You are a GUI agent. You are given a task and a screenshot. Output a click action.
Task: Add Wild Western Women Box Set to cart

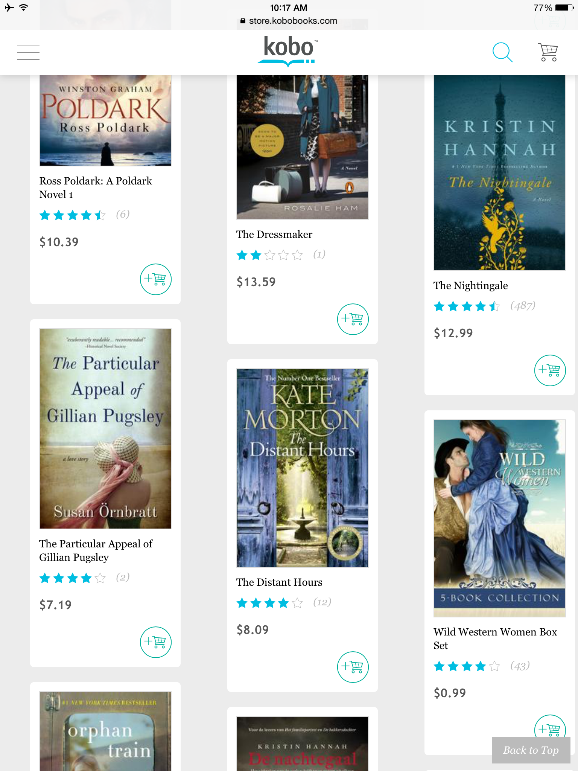[550, 727]
